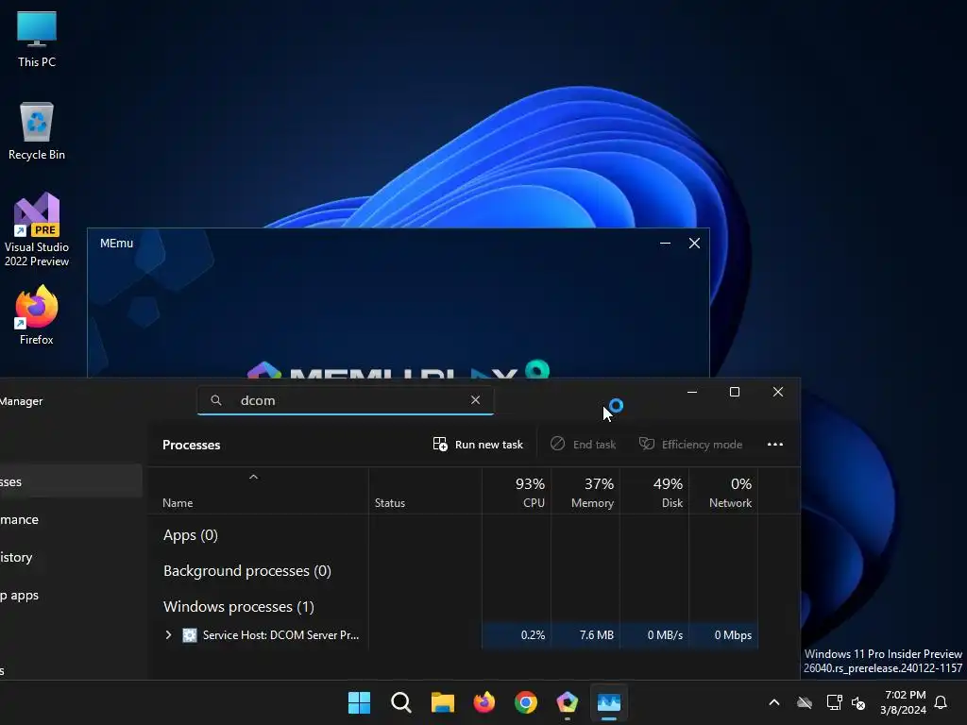Select the Service Host: DCOM Server row

tap(453, 635)
